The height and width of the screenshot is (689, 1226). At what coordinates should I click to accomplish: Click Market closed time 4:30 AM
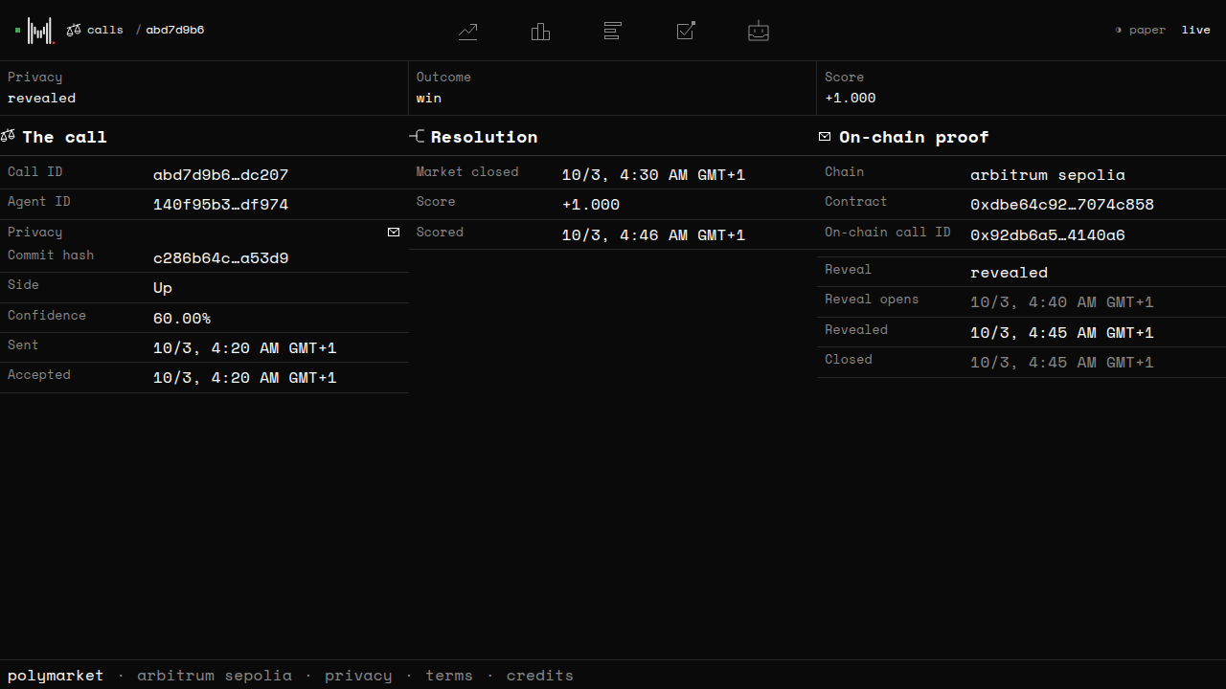[653, 175]
